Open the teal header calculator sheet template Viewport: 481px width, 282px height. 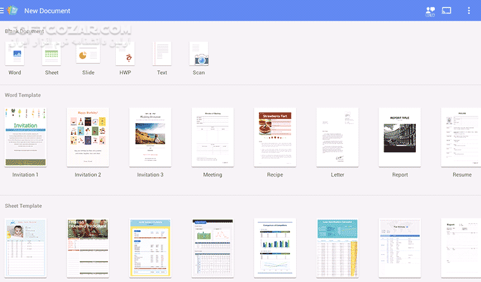(337, 248)
